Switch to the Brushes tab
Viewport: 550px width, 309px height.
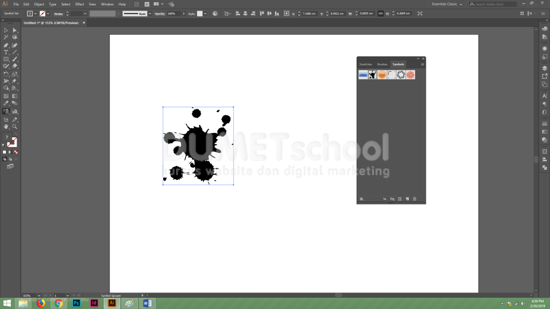pos(382,64)
